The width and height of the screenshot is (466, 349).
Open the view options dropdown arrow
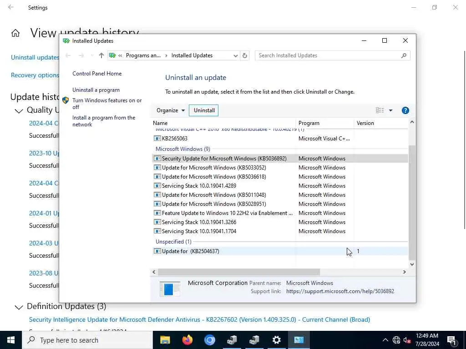[390, 110]
